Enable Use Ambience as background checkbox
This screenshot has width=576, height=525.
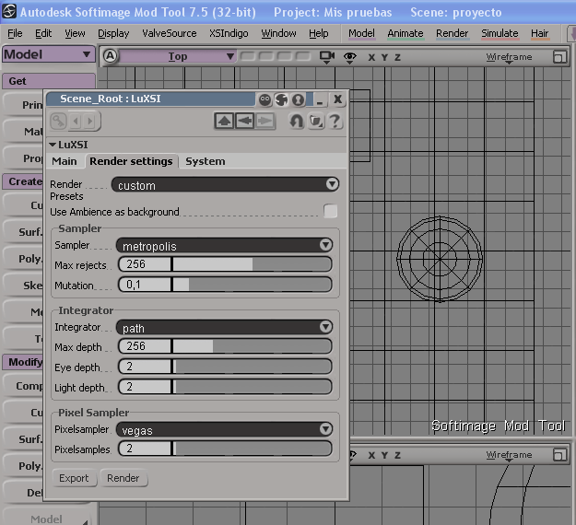[x=330, y=211]
